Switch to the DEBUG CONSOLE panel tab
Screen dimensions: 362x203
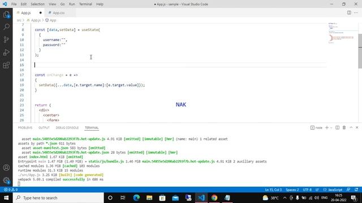[67, 128]
